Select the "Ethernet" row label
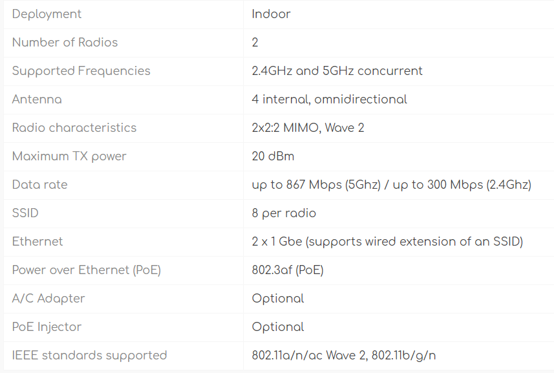 [37, 242]
